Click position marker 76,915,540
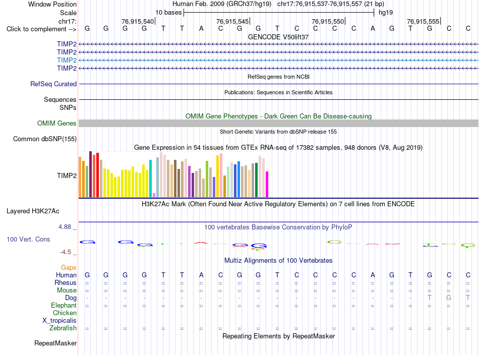The width and height of the screenshot is (479, 355). 138,21
